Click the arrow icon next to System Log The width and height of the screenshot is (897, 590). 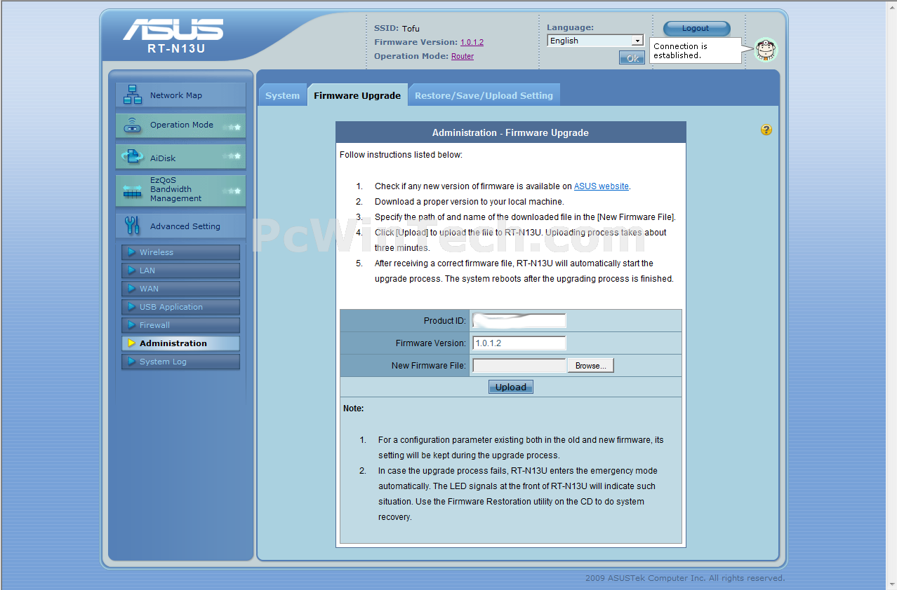131,362
